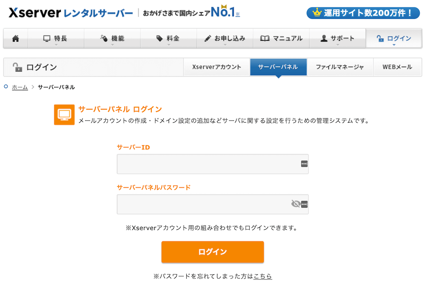Toggle password visibility eye icon
The width and height of the screenshot is (426, 290).
pyautogui.click(x=296, y=204)
